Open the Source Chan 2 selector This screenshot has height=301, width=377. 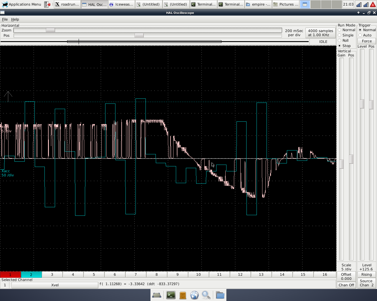(367, 283)
